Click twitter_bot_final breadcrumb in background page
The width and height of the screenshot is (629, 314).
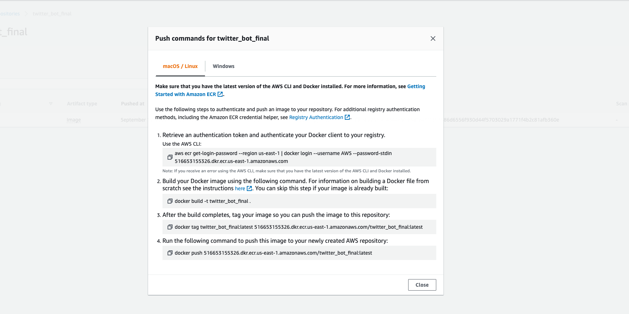click(x=52, y=14)
